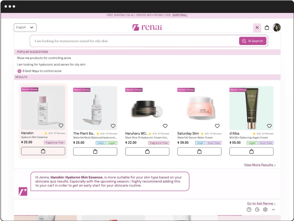
Task: Favorite the Hanskin product with heart
Action: (x=61, y=126)
